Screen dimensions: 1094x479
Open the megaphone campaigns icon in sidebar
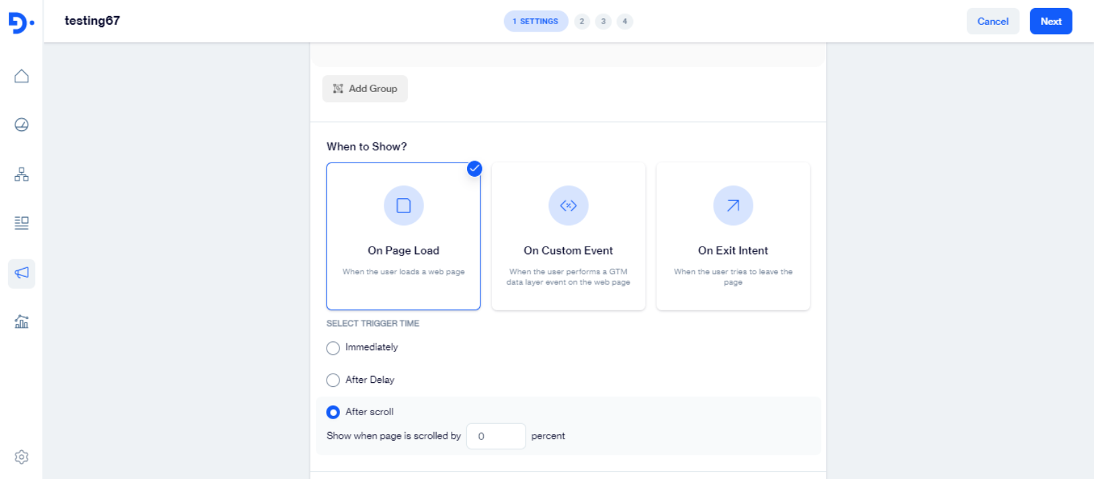tap(22, 273)
